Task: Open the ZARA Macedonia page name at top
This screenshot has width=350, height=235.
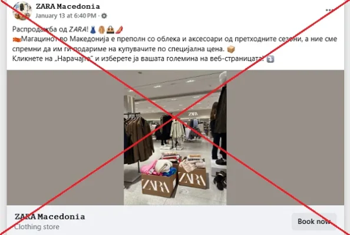Action: point(68,6)
